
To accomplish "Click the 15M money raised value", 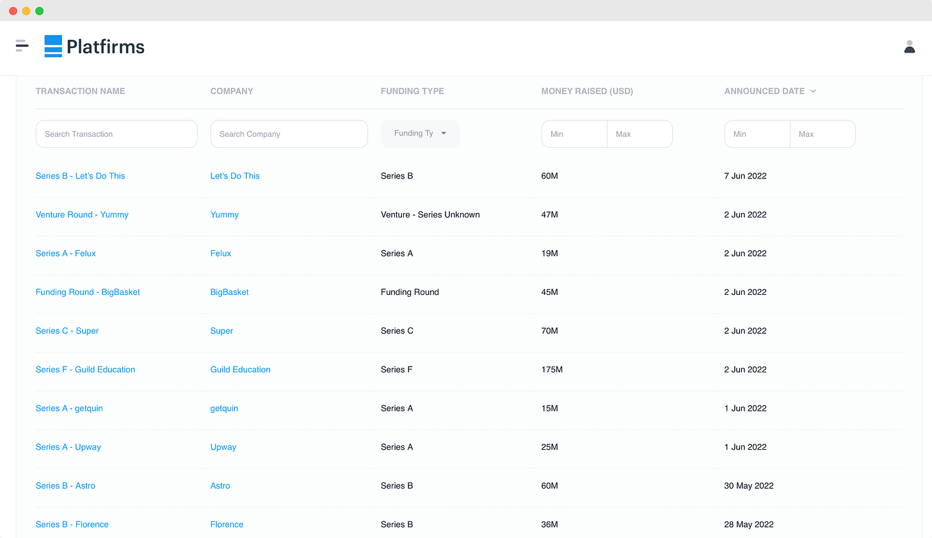I will [x=550, y=408].
